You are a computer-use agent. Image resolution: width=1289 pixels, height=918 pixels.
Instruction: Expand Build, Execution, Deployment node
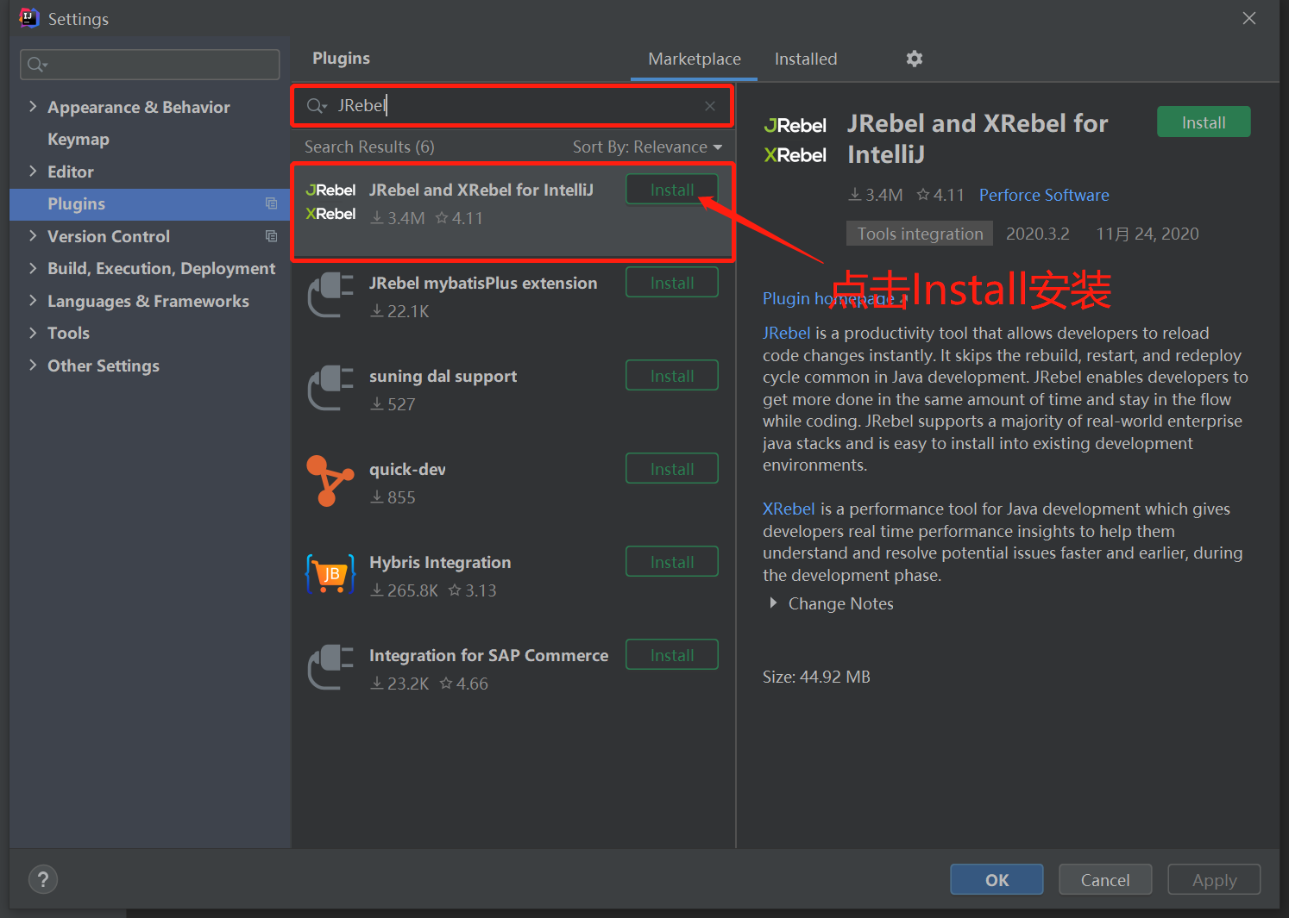33,268
